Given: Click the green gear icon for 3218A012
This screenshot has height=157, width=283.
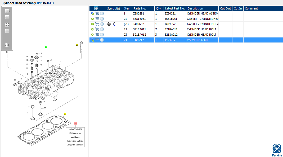Looking at the screenshot, I should 92,35.
